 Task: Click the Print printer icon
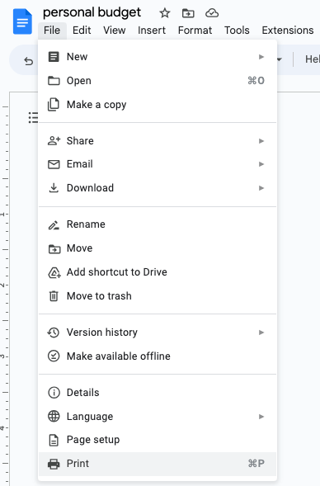point(54,464)
